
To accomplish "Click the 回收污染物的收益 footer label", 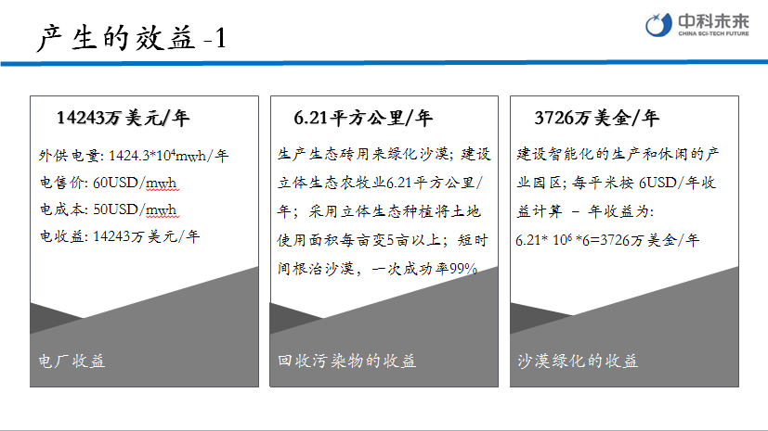I will [x=347, y=361].
